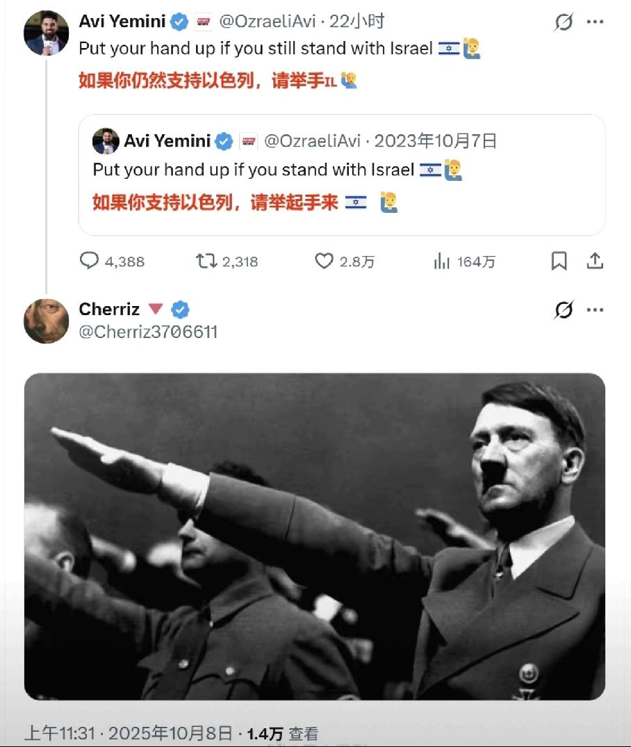Image resolution: width=631 pixels, height=747 pixels.
Task: Click the 1.4万 查看 view count
Action: [282, 734]
